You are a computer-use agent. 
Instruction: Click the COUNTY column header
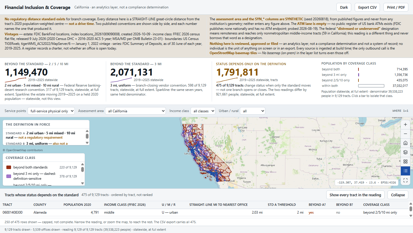40,205
